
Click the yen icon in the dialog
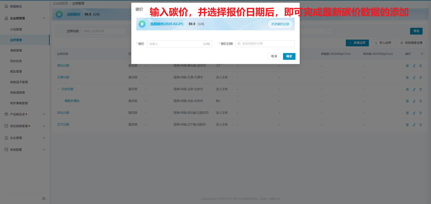142,24
